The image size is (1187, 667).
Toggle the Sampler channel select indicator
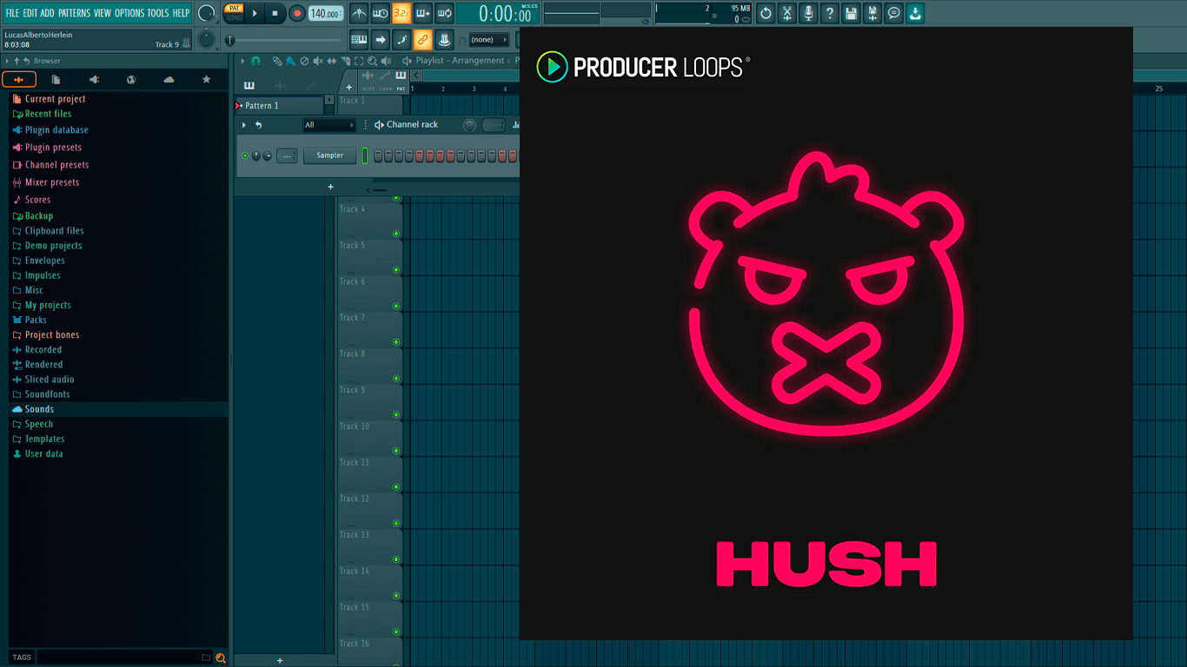[x=365, y=155]
